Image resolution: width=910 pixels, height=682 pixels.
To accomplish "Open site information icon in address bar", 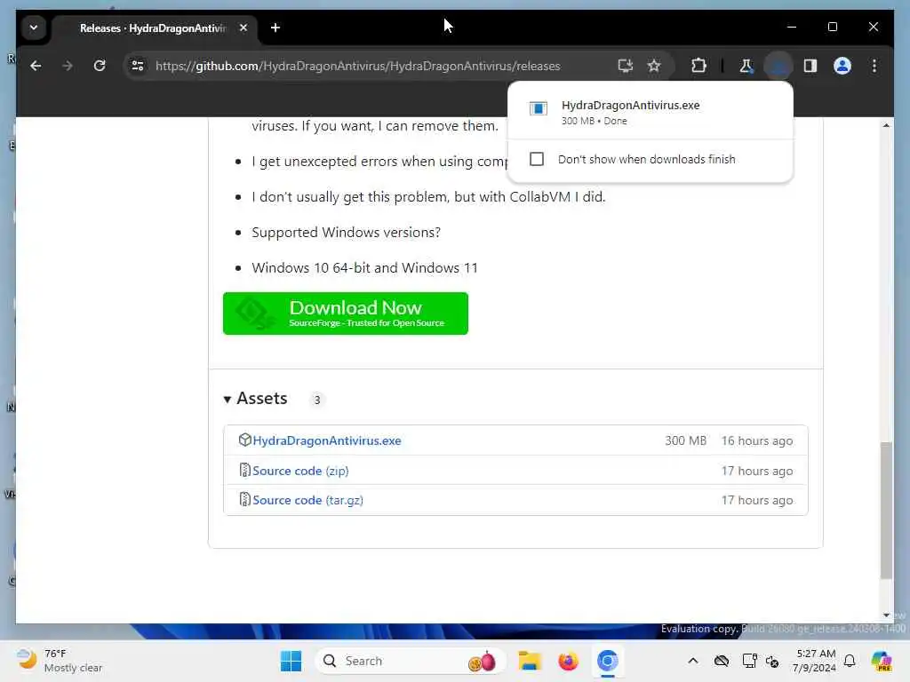I will point(138,66).
